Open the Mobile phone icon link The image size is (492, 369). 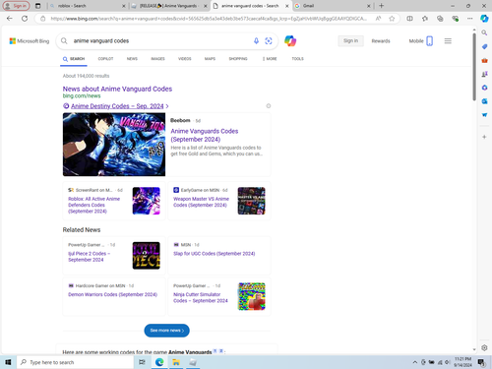429,40
